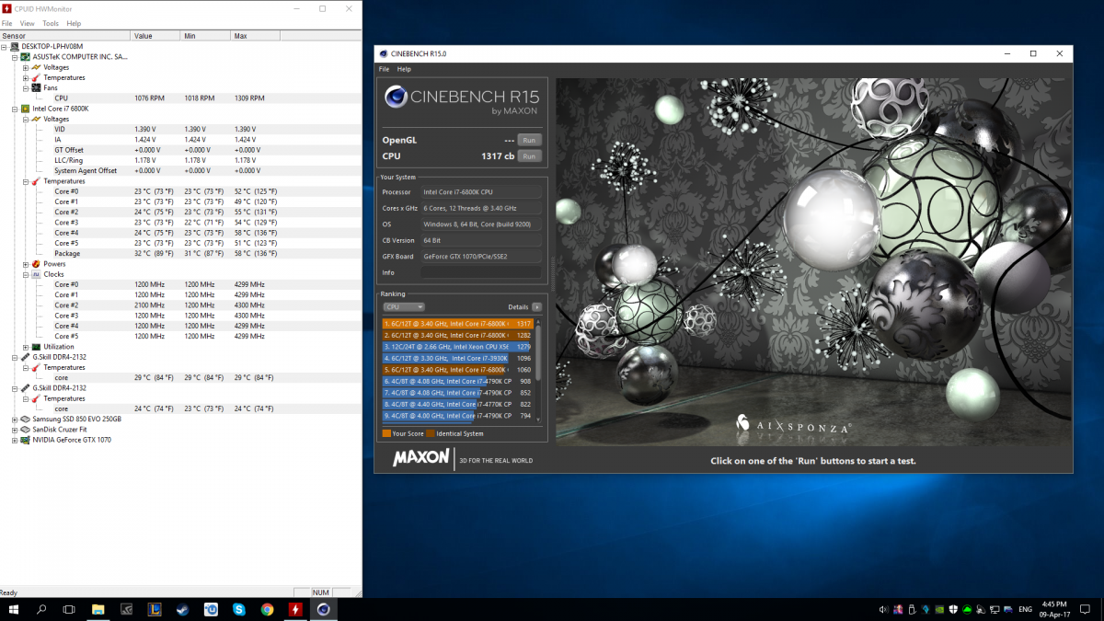Click the Value column header
1104x621 pixels.
(155, 36)
